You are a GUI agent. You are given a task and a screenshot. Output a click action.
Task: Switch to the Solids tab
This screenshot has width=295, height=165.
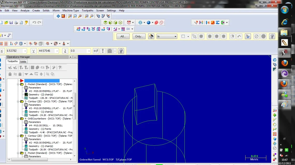(x=23, y=62)
